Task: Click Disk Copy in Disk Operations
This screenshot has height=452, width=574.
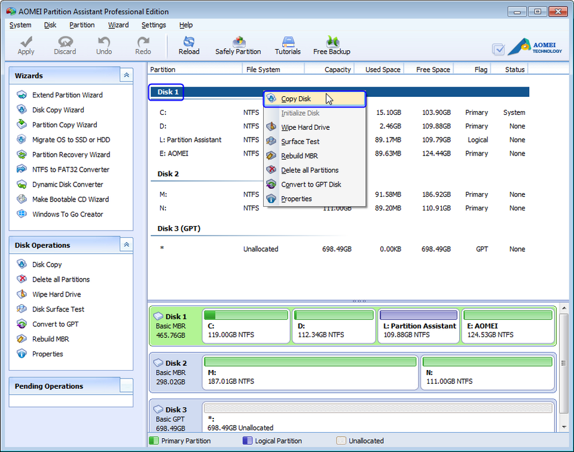Action: (39, 264)
